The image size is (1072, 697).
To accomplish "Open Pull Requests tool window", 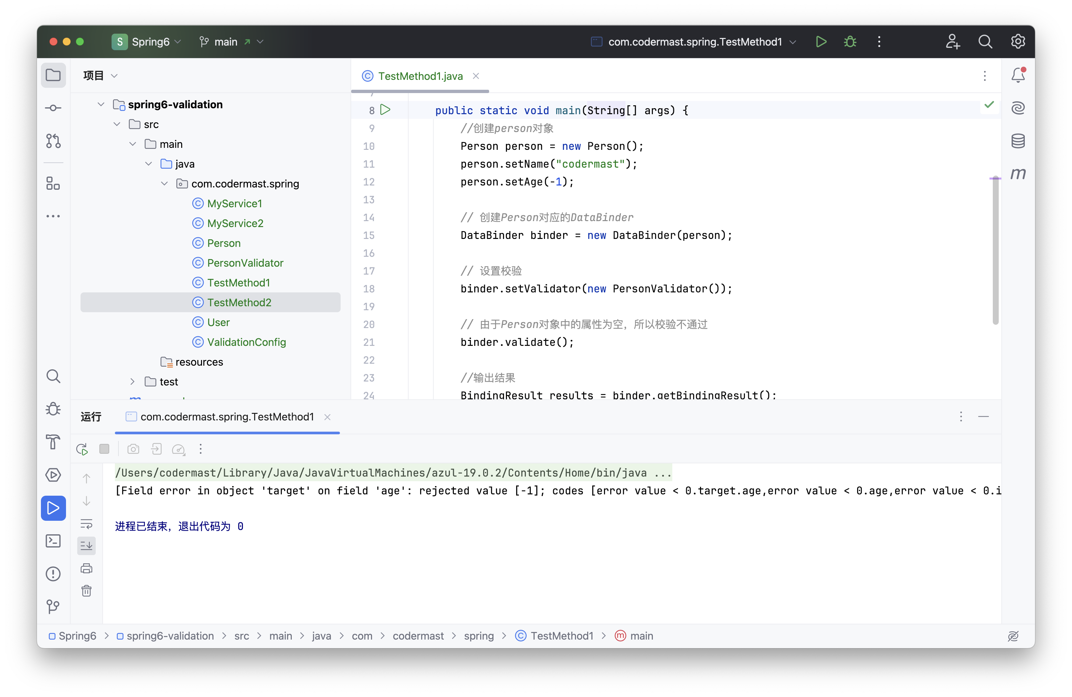I will tap(53, 141).
